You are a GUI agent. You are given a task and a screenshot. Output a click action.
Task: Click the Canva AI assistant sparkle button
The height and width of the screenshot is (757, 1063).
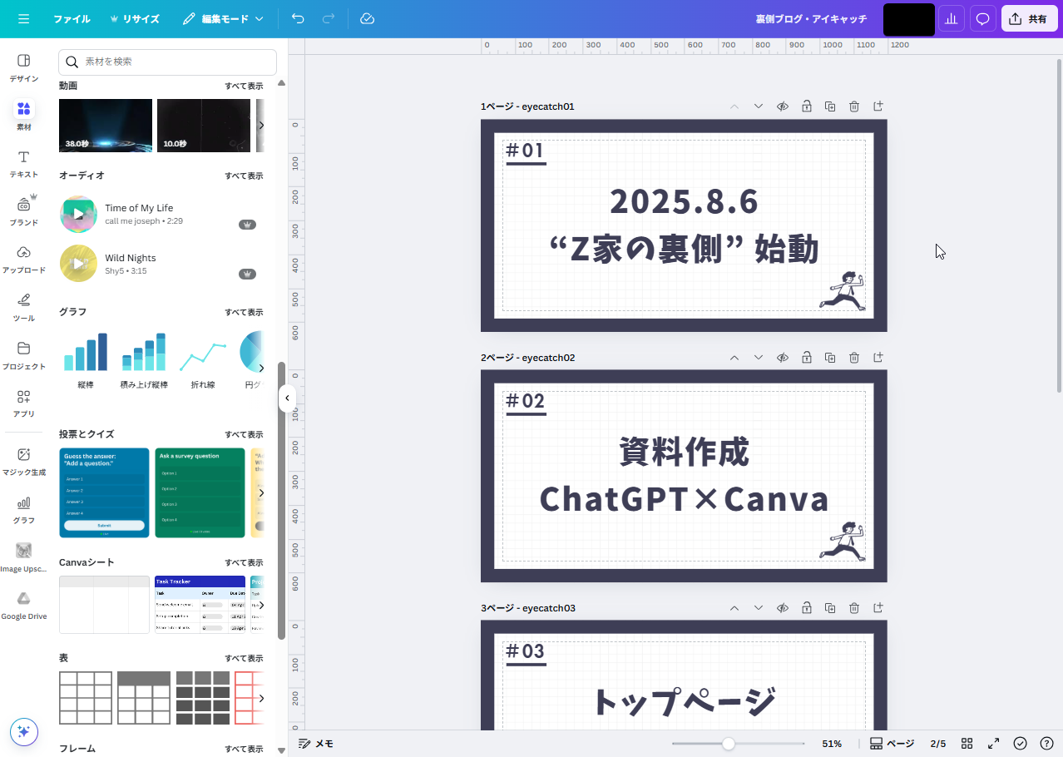23,731
